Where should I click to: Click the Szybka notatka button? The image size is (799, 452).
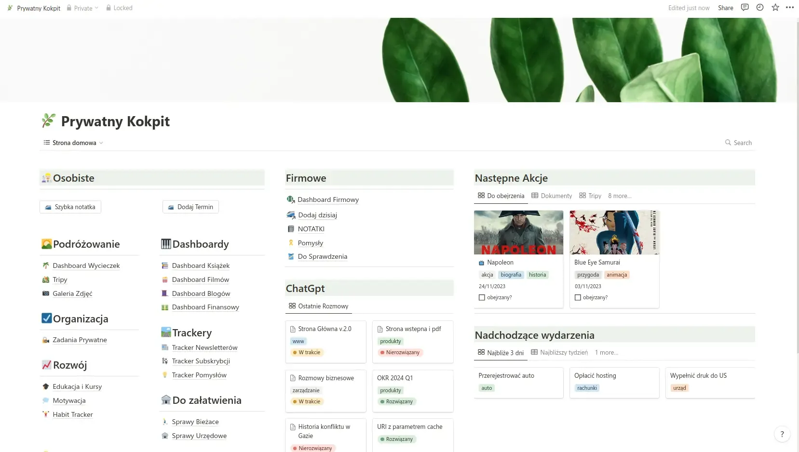pyautogui.click(x=70, y=207)
